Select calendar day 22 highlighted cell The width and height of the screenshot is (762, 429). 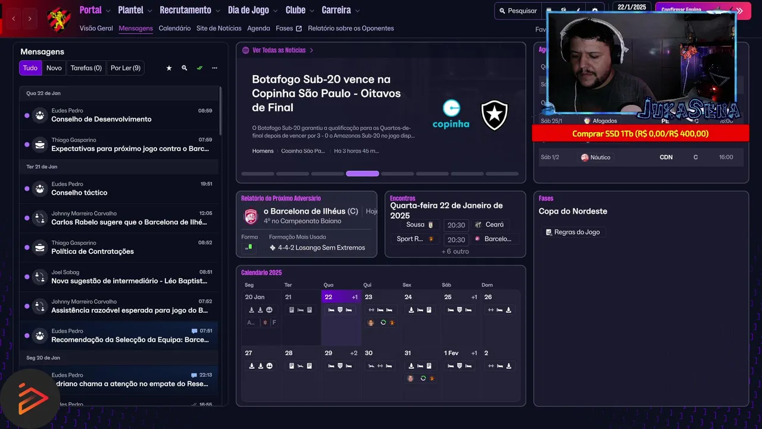[341, 318]
